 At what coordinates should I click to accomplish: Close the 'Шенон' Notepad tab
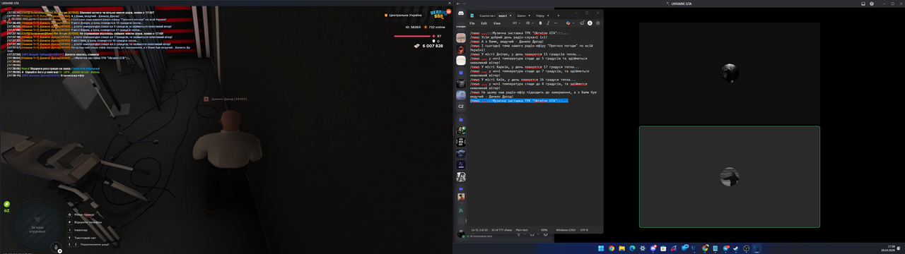(x=530, y=16)
